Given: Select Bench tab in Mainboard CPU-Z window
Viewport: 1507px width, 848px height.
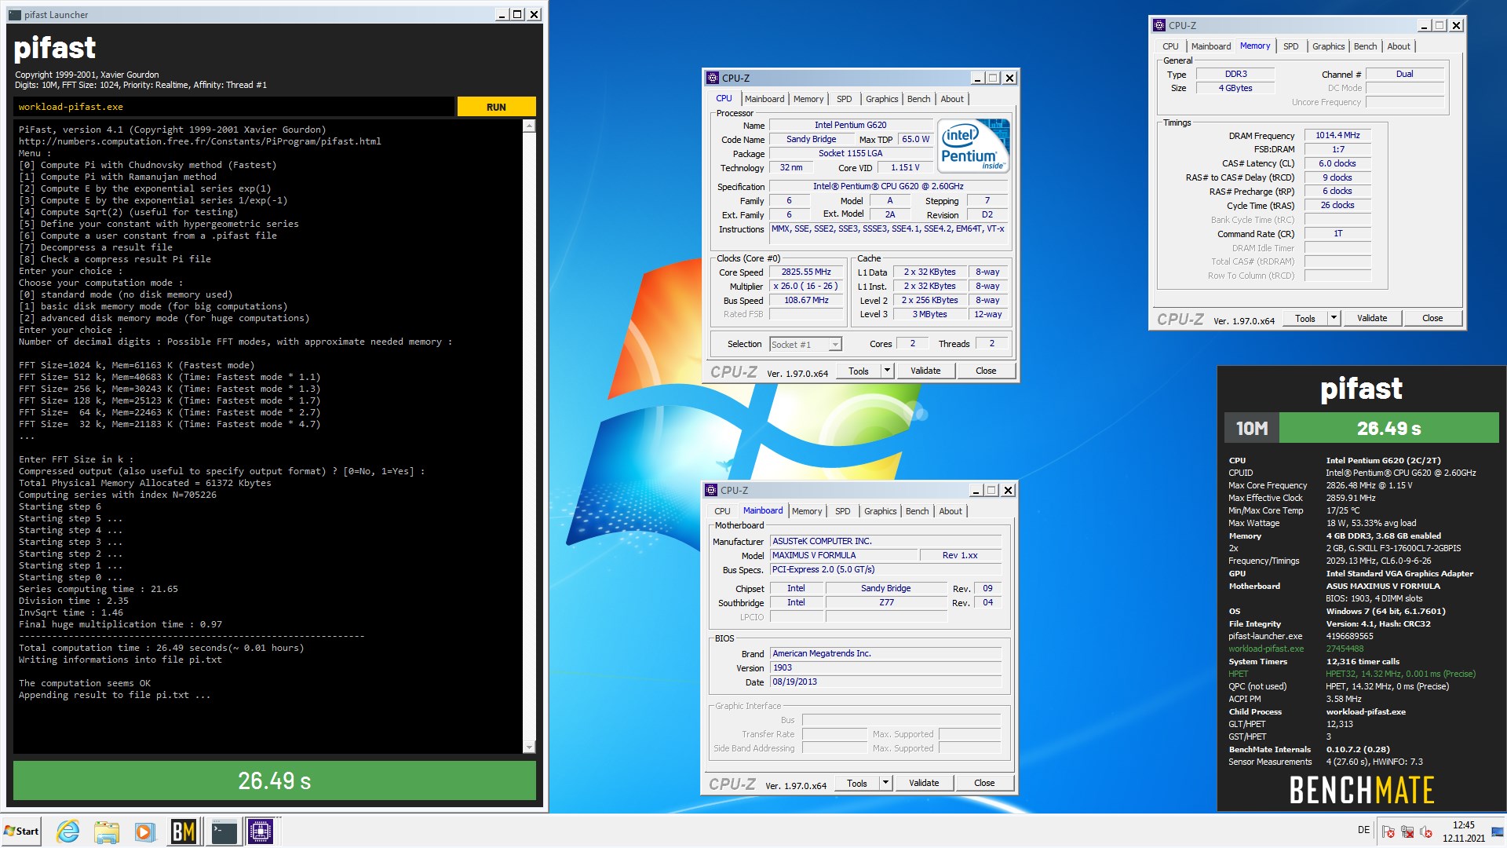Looking at the screenshot, I should click(917, 511).
